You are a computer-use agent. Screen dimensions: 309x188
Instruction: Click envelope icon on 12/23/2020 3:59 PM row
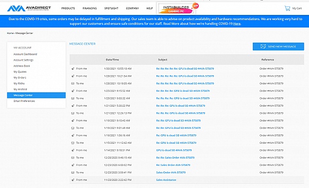73,173
